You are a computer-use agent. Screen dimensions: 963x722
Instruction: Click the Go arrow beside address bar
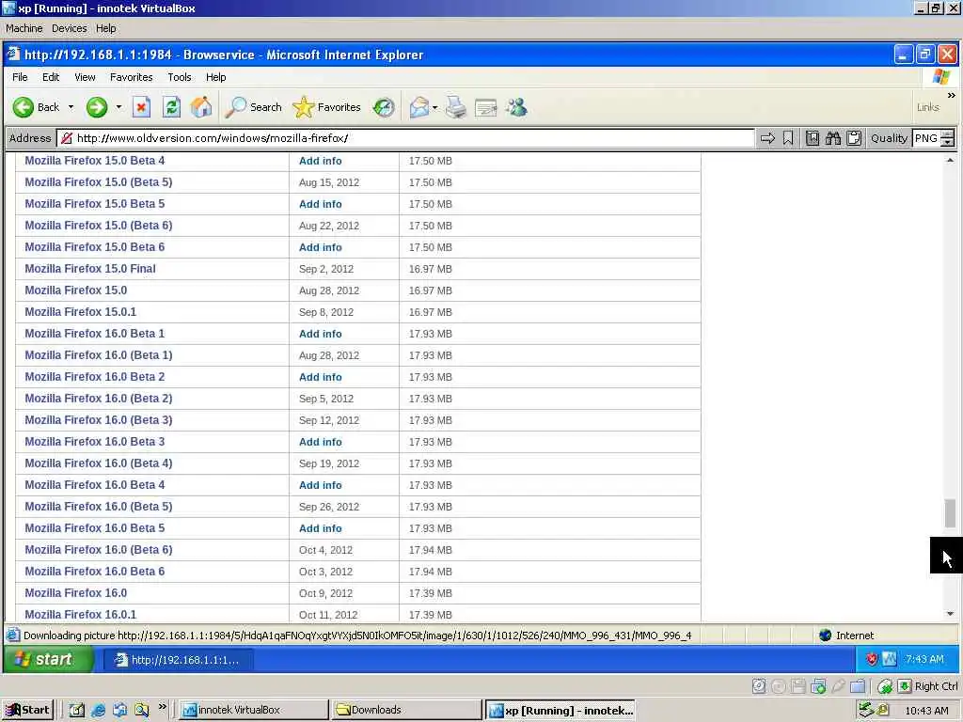click(767, 138)
